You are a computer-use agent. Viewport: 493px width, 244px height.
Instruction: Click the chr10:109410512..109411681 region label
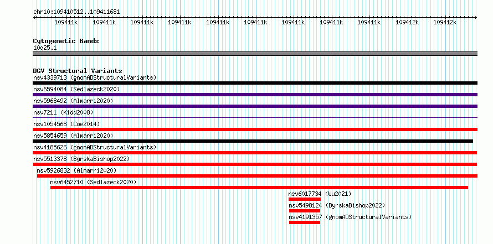pos(76,12)
